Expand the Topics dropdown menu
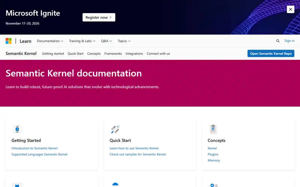This screenshot has width=300, height=187. tap(124, 41)
